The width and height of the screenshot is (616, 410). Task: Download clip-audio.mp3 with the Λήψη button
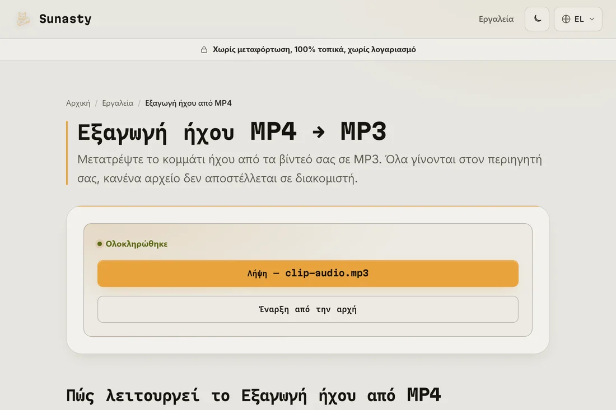click(x=307, y=274)
